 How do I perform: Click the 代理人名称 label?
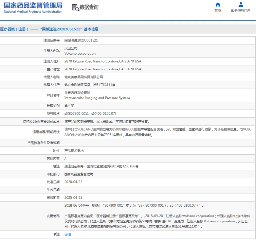click(51, 77)
